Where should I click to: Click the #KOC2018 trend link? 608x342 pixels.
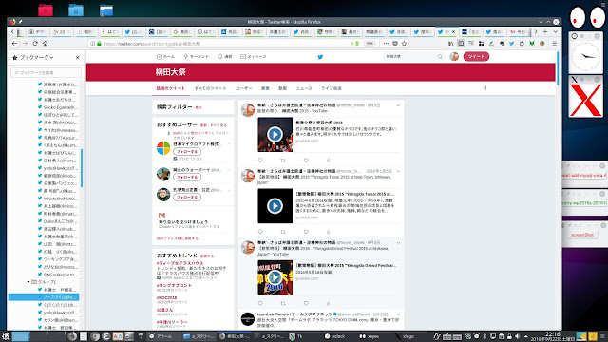tap(167, 297)
